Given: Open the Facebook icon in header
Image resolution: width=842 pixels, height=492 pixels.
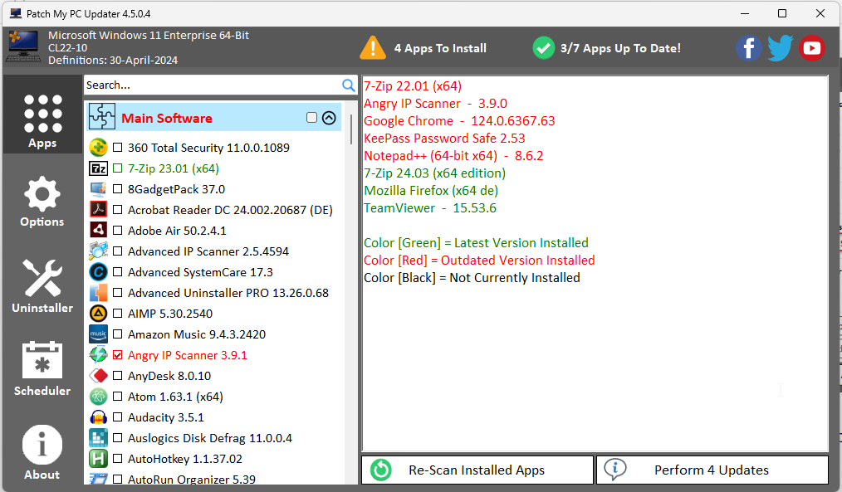Looking at the screenshot, I should point(748,48).
